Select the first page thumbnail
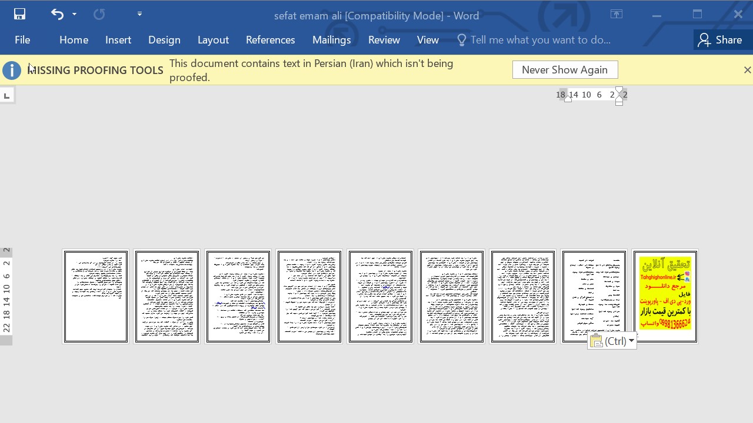 96,297
